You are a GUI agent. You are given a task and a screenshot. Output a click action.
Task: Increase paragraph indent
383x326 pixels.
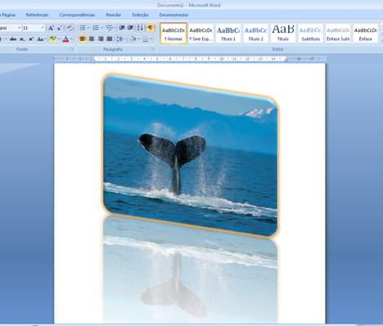point(131,28)
